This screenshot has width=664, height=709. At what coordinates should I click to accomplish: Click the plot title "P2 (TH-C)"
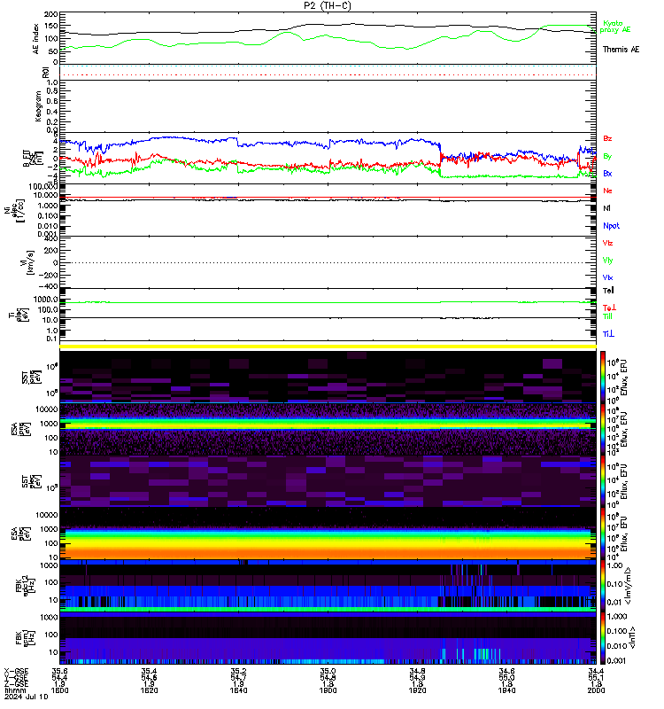pos(327,5)
